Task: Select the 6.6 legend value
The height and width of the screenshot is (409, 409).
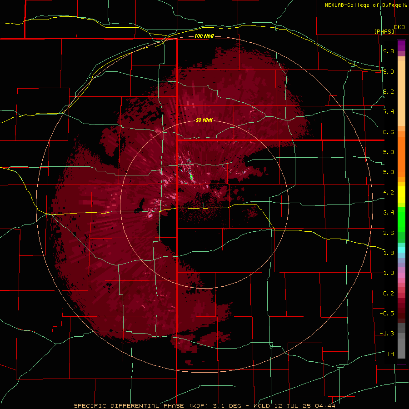Action: click(389, 132)
